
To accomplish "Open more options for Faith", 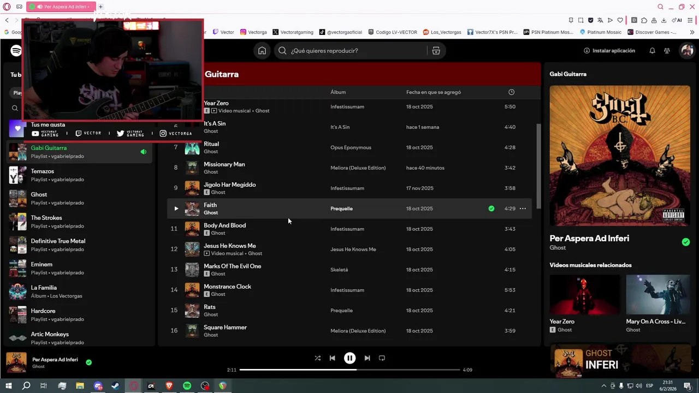I will [x=523, y=209].
